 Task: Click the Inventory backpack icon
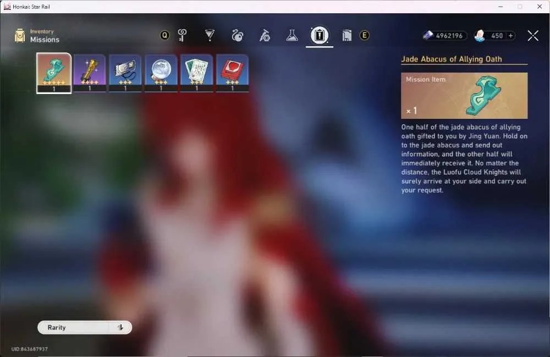(x=20, y=36)
